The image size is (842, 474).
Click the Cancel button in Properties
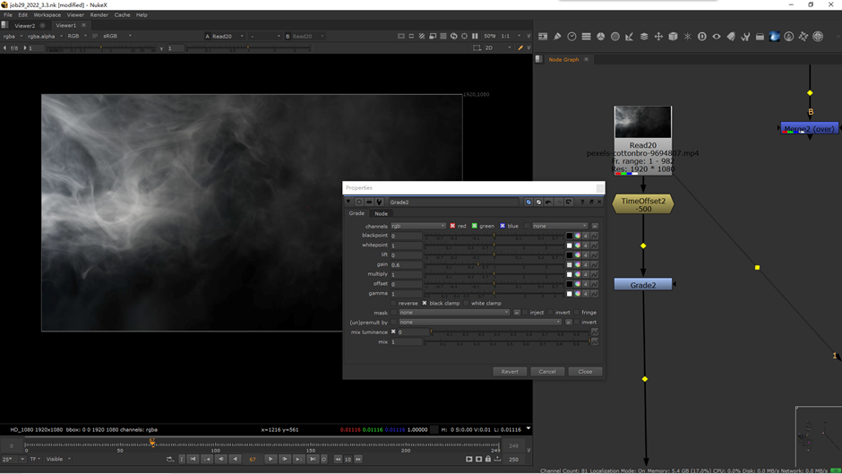point(547,371)
